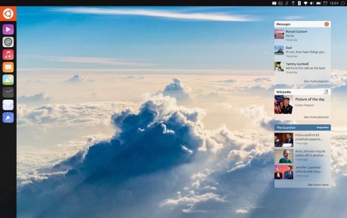
Task: Open the Music app in launcher
Action: (x=8, y=55)
